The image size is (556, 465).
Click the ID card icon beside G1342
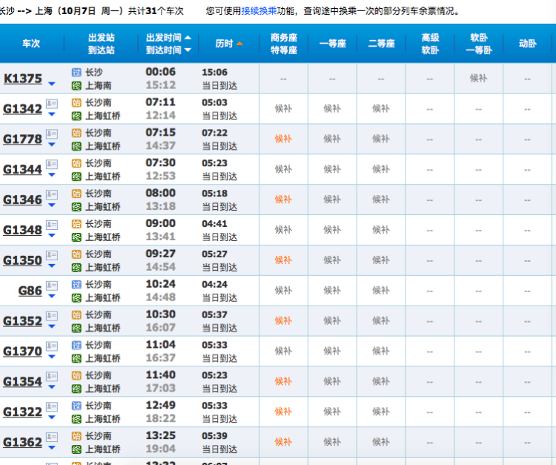pyautogui.click(x=52, y=105)
